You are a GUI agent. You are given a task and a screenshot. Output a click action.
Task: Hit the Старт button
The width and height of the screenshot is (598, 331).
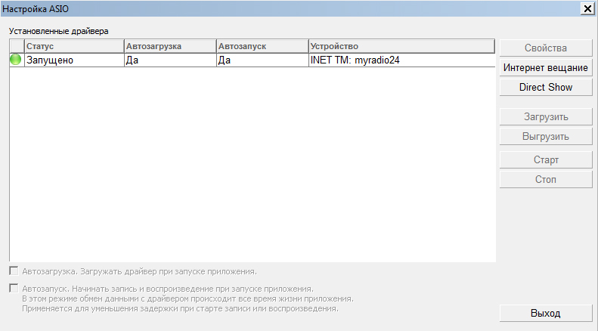pyautogui.click(x=545, y=160)
